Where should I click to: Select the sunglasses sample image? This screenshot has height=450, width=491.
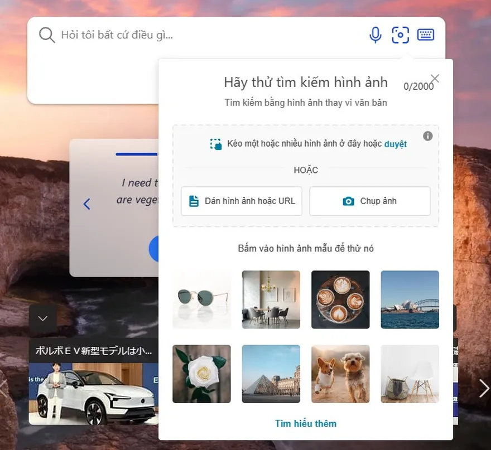(x=201, y=299)
